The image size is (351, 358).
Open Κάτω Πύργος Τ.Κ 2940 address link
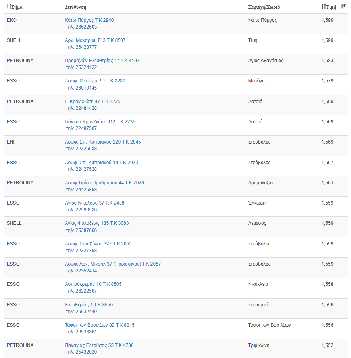coord(89,20)
